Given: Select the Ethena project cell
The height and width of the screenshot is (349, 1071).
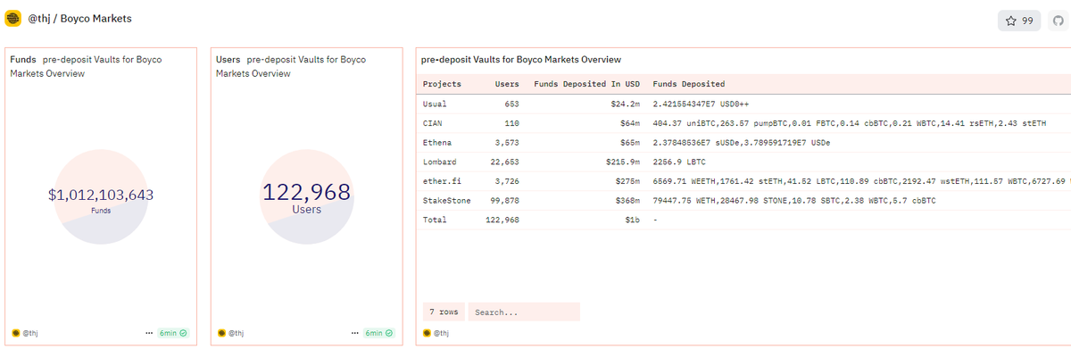Looking at the screenshot, I should (x=436, y=143).
